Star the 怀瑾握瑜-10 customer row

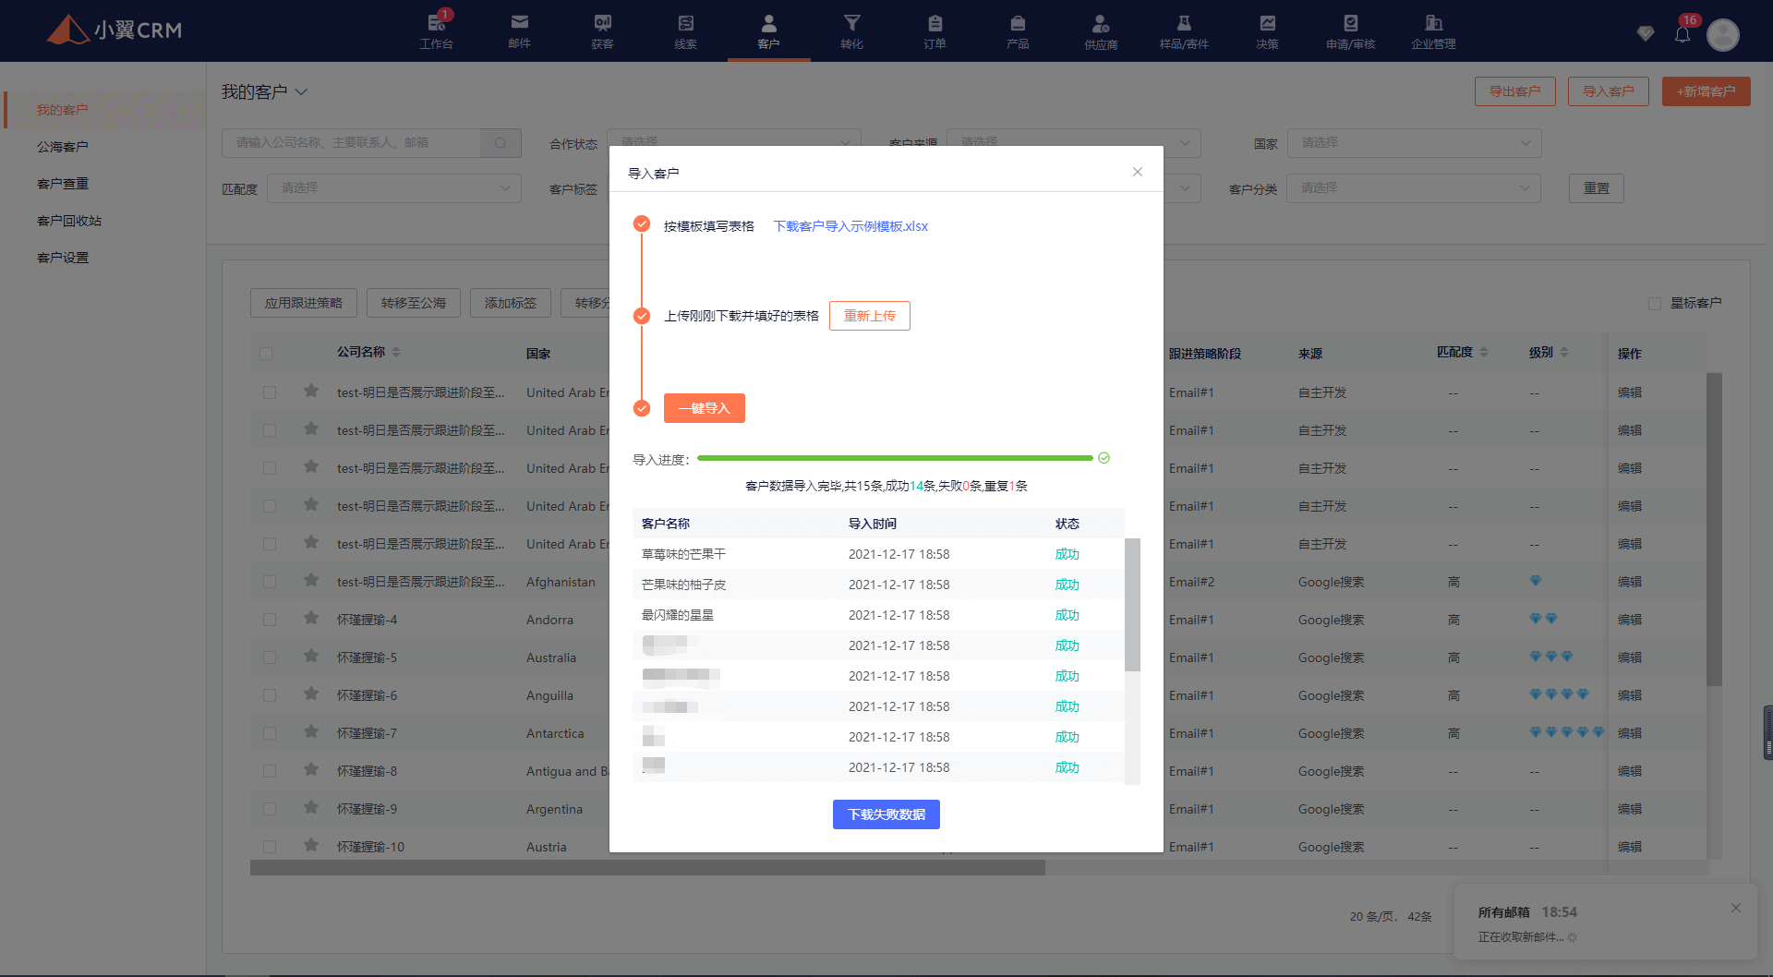pos(311,846)
